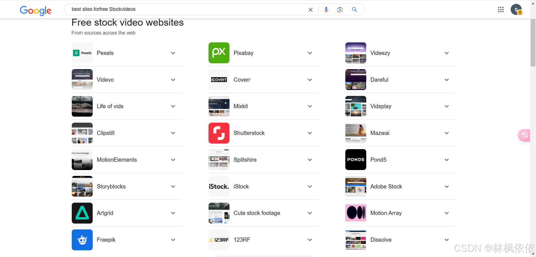
Task: Expand the Shutterstock entry chevron
Action: [310, 133]
